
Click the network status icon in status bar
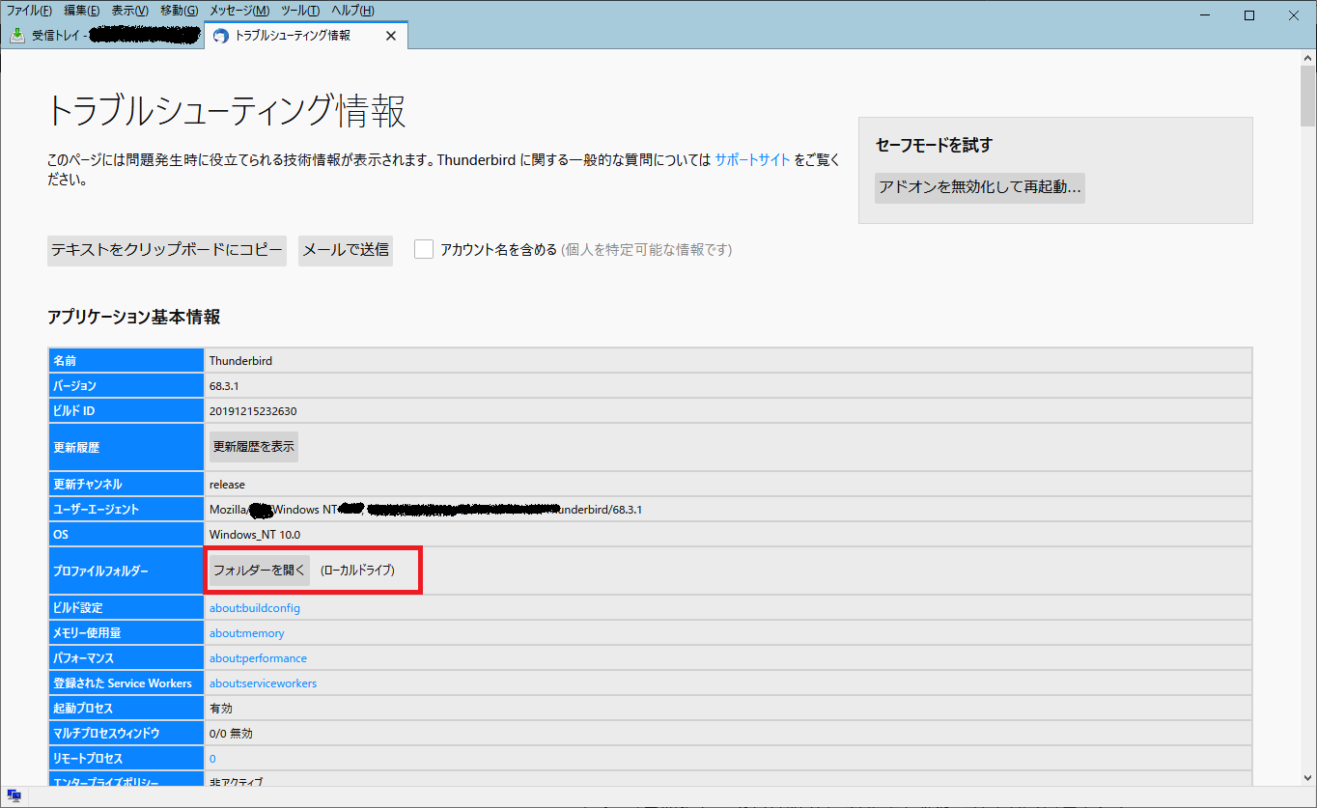pos(14,796)
